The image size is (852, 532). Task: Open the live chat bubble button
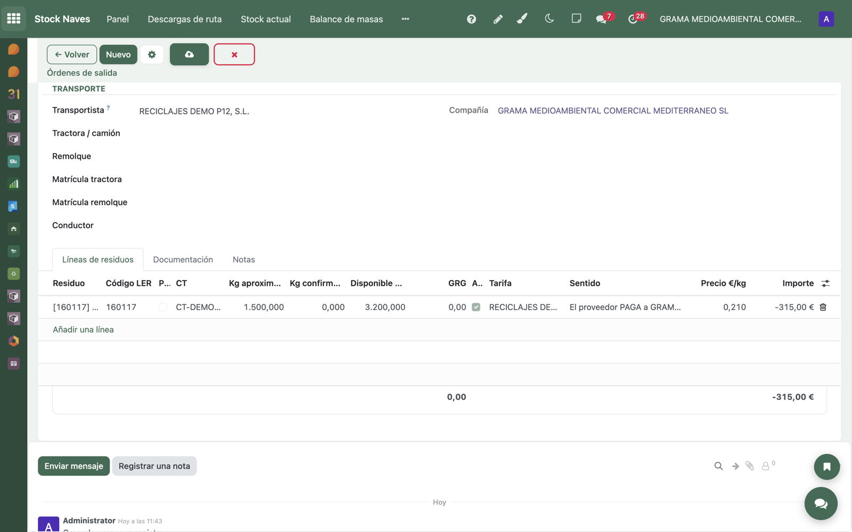[821, 503]
